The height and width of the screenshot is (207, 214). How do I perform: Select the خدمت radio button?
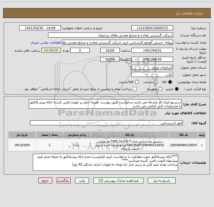tap(156, 82)
